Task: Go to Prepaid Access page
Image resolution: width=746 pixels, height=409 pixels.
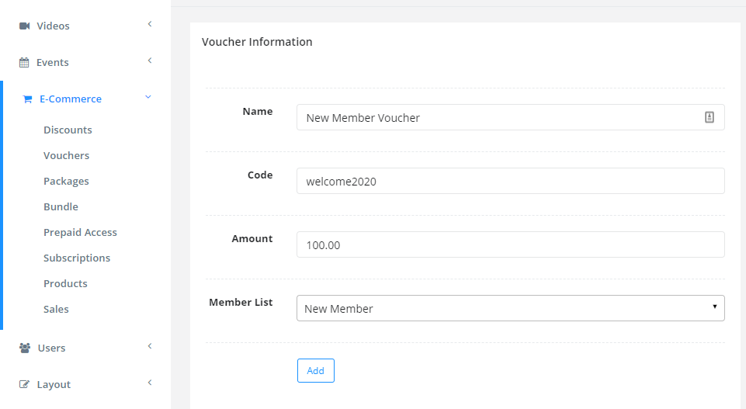Action: [80, 232]
